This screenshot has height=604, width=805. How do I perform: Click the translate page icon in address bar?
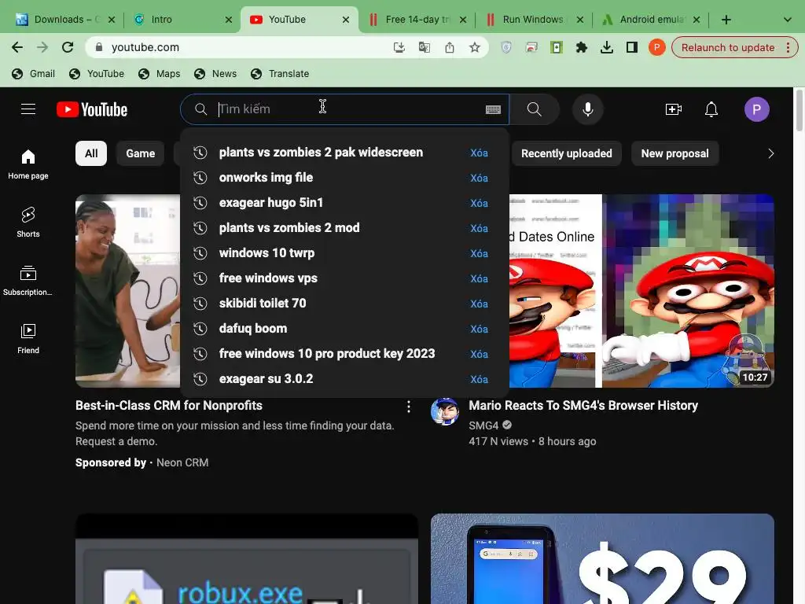[x=424, y=47]
